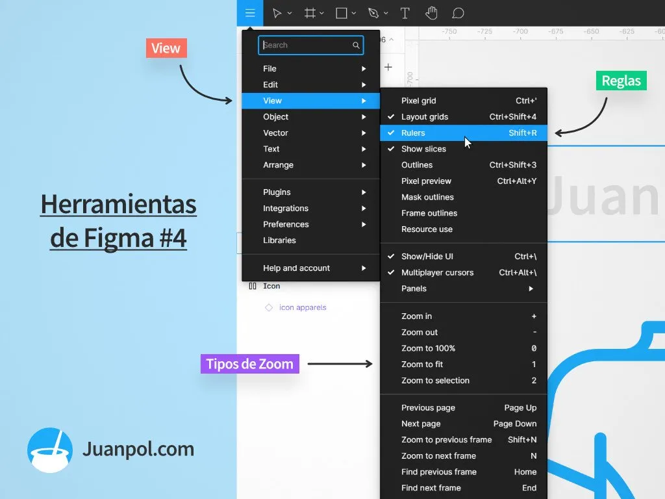Click the magnifier icon in search box

tap(356, 45)
